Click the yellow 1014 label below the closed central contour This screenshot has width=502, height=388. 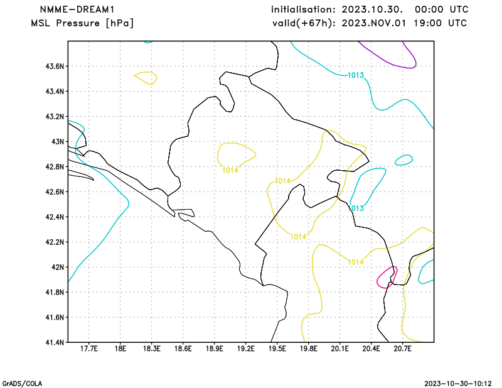pos(230,170)
